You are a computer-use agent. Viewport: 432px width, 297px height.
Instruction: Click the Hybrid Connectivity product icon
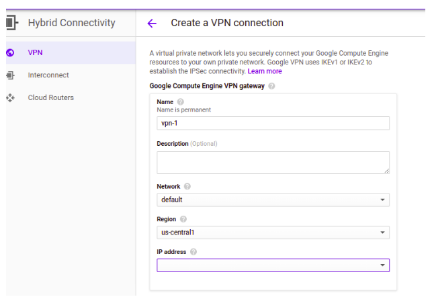pos(12,23)
